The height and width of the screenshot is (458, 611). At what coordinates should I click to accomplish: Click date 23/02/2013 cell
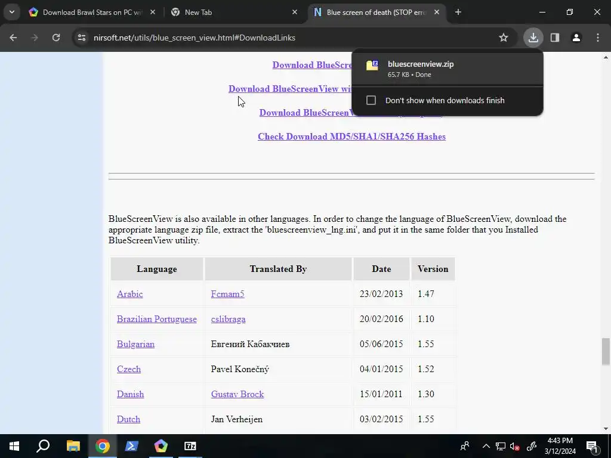(x=381, y=294)
